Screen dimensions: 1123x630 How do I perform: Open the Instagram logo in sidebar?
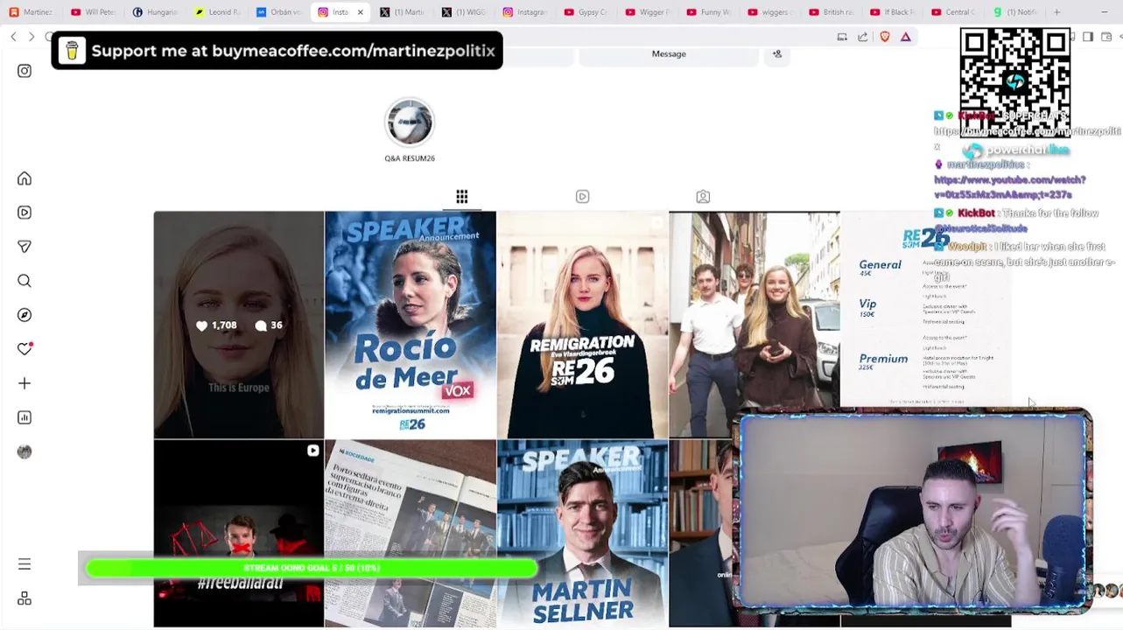(25, 71)
